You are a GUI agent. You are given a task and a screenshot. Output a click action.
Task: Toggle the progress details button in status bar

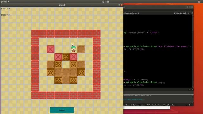(x=187, y=105)
